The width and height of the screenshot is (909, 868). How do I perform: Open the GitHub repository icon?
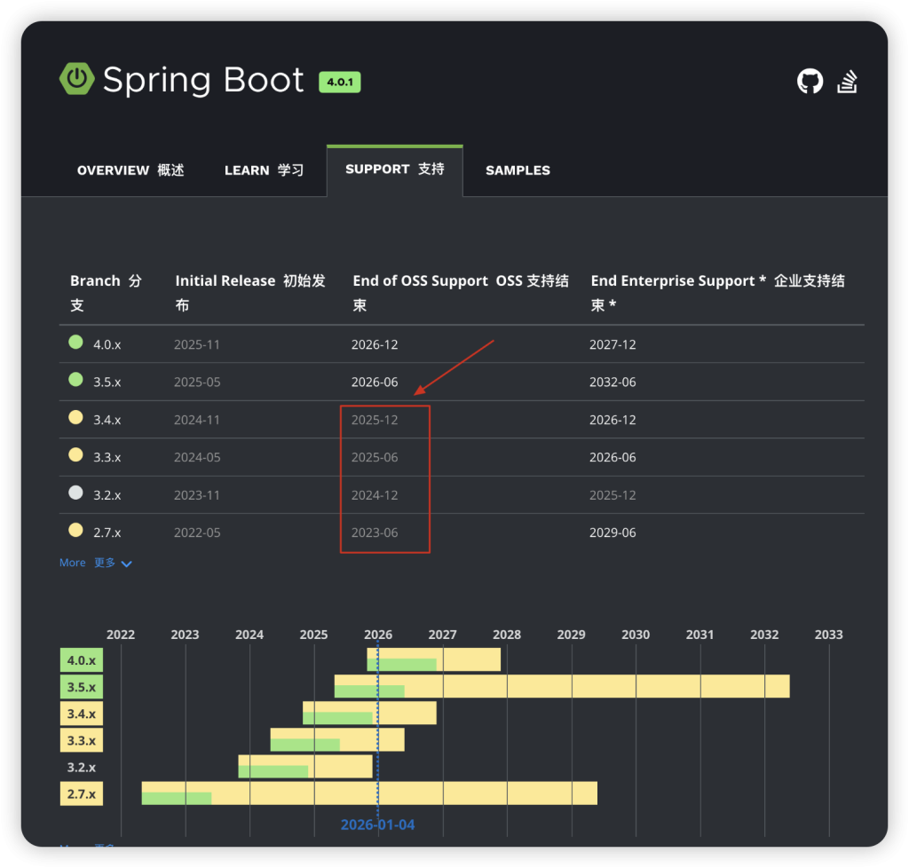[810, 80]
